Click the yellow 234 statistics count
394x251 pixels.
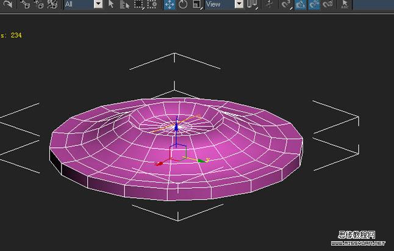[16, 35]
